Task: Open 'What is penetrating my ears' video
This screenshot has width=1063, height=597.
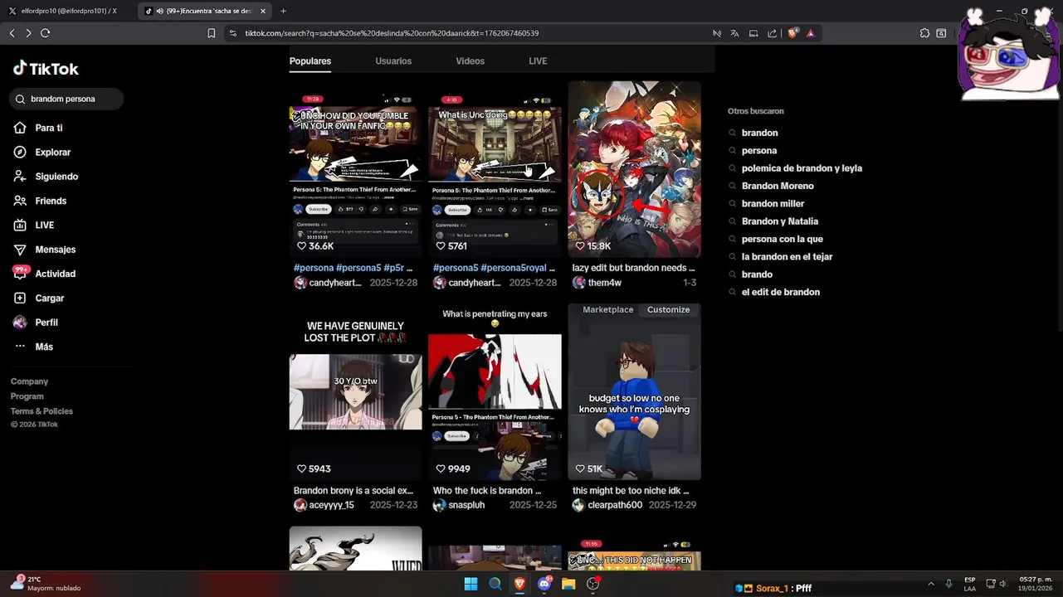Action: tap(495, 391)
